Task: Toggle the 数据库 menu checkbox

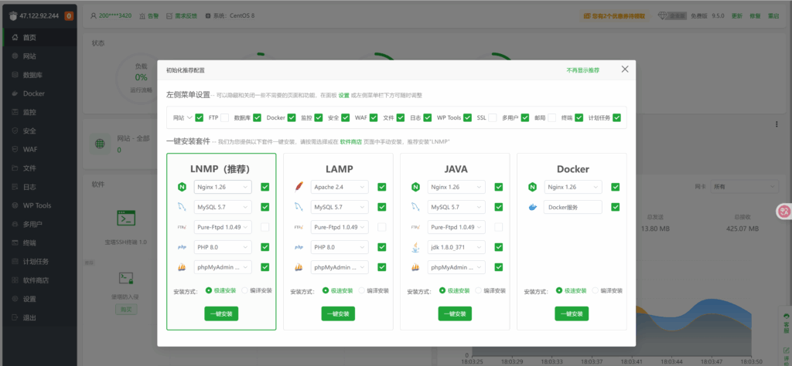Action: [257, 118]
